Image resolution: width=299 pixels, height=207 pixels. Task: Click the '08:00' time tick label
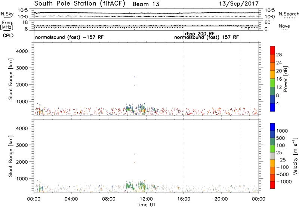click(x=109, y=199)
